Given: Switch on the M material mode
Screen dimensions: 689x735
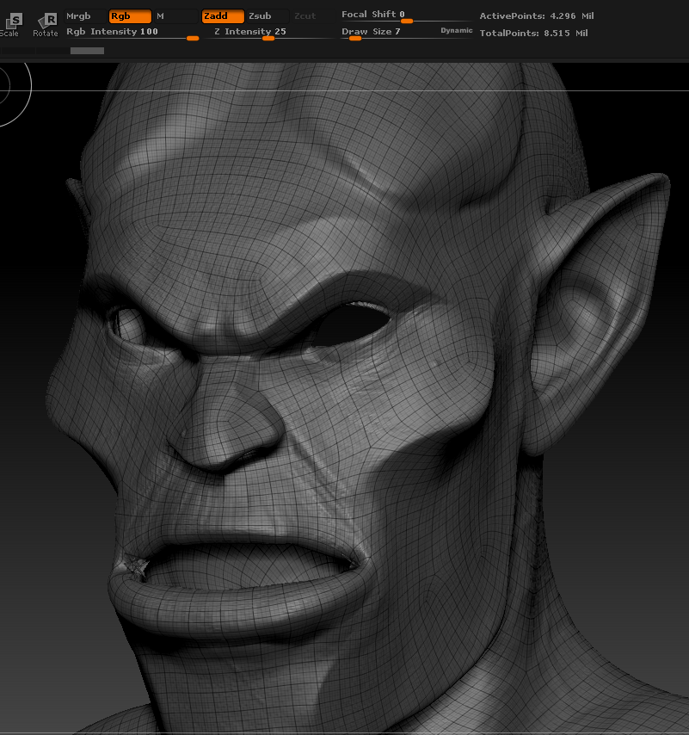Looking at the screenshot, I should (x=175, y=16).
